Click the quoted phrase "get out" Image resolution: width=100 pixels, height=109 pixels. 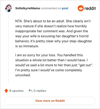[x=85, y=65]
